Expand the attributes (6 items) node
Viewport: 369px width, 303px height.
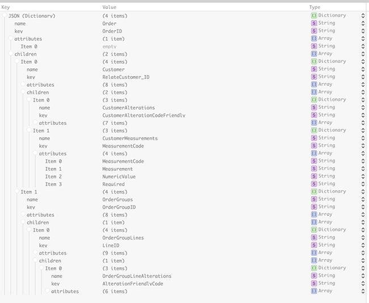[x=47, y=291]
